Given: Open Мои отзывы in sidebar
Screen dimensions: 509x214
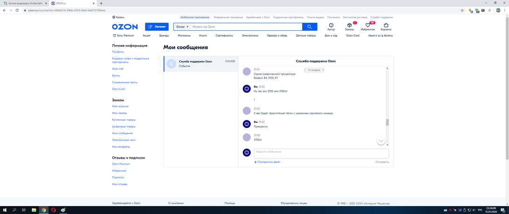Looking at the screenshot, I should (x=120, y=184).
